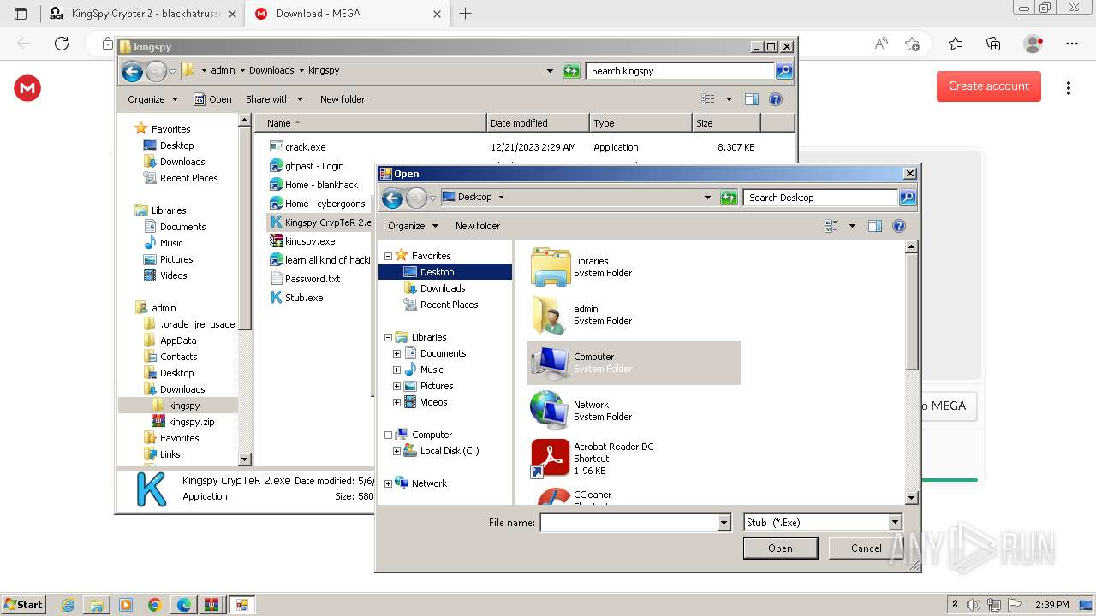Select the admin system folder icon
Viewport: 1096px width, 616px height.
pyautogui.click(x=550, y=315)
